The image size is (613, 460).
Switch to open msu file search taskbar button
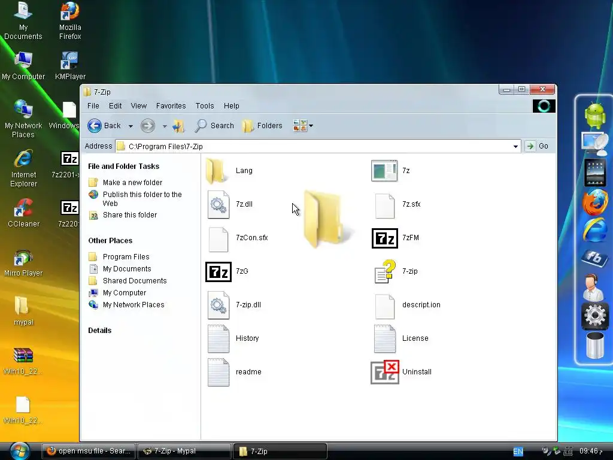coord(89,451)
